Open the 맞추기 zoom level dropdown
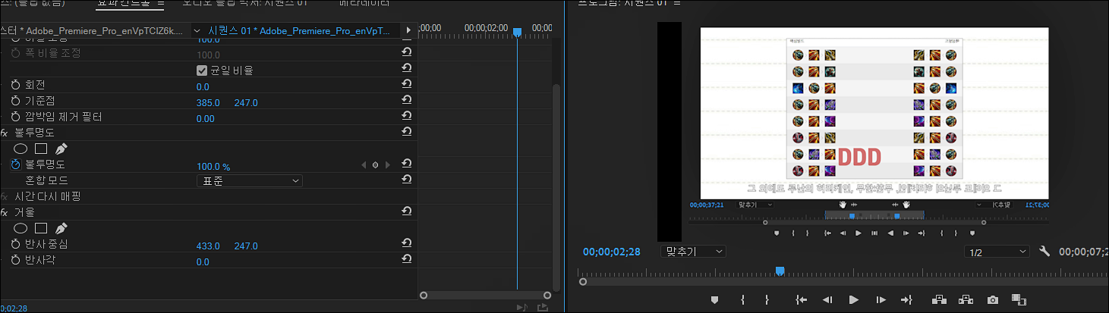Screen dimensions: 1109x313 point(693,251)
